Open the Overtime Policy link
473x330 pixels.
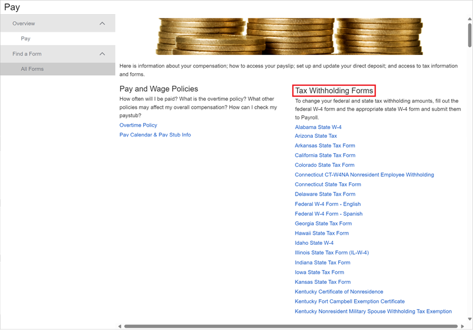click(138, 125)
